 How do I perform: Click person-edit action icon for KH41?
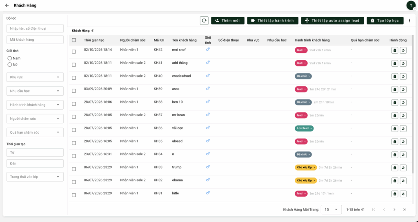coord(403,63)
